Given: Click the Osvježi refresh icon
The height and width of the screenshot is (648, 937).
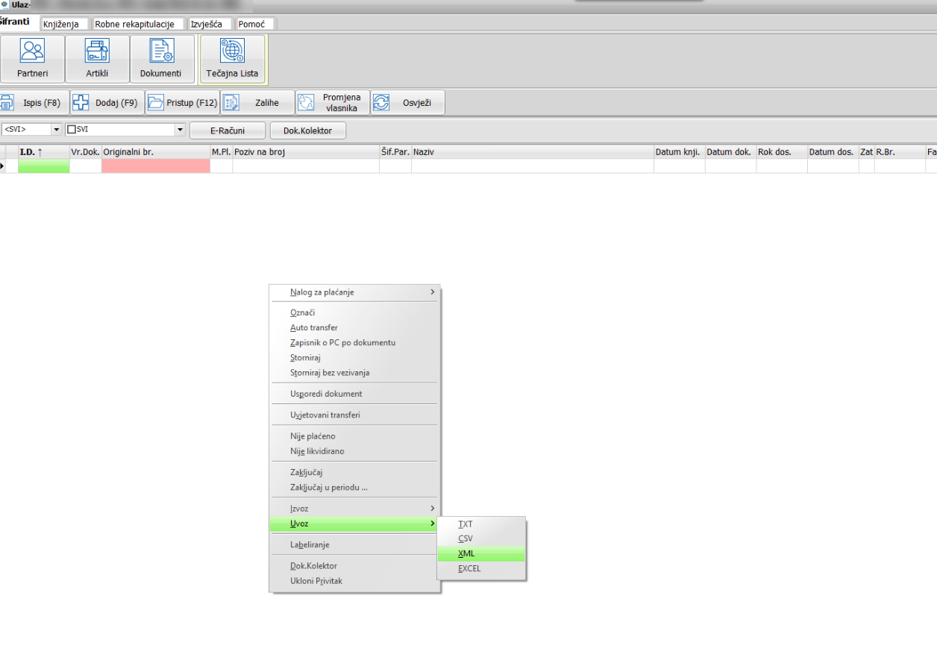Looking at the screenshot, I should click(x=381, y=103).
